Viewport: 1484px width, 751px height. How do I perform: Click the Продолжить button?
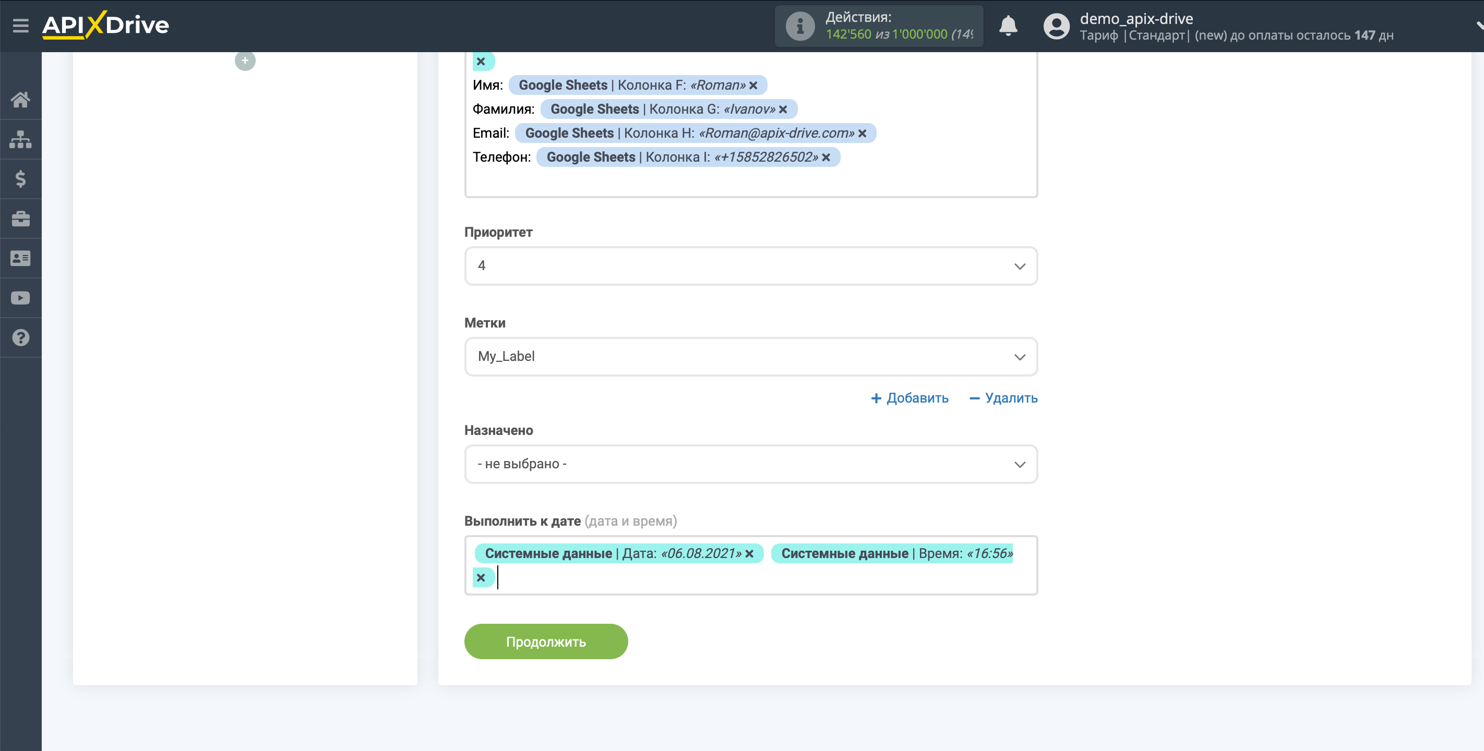(546, 641)
